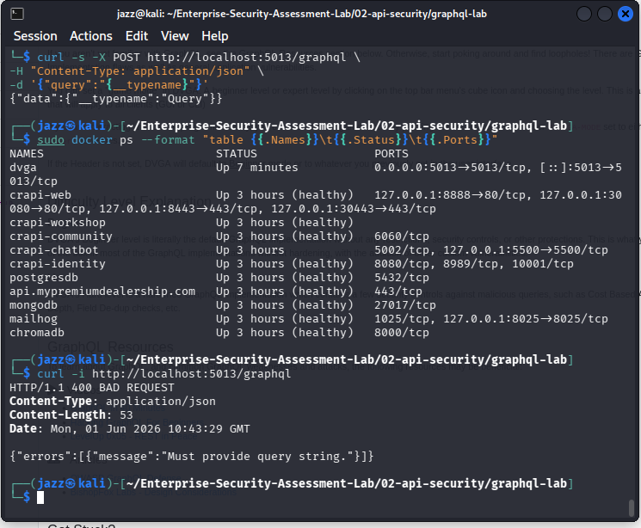Image resolution: width=641 pixels, height=528 pixels.
Task: Click the 'Date: Mon, 01 Jun 2026' line
Action: [130, 429]
